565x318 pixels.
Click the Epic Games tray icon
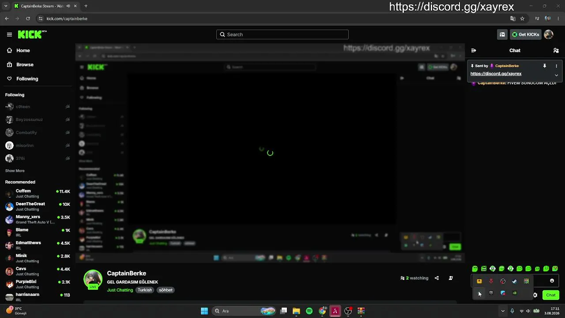(x=491, y=293)
